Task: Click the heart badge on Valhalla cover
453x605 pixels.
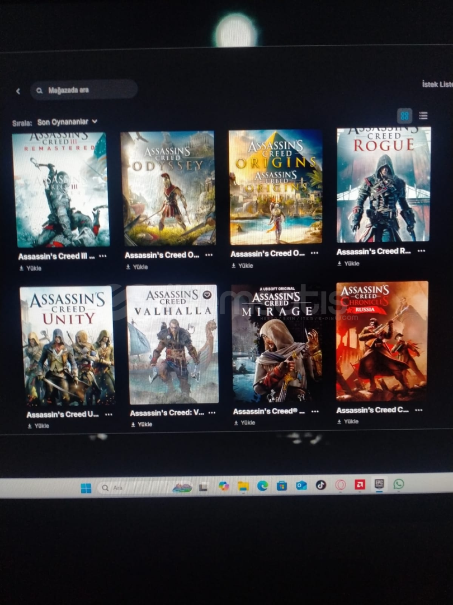Action: pos(207,295)
